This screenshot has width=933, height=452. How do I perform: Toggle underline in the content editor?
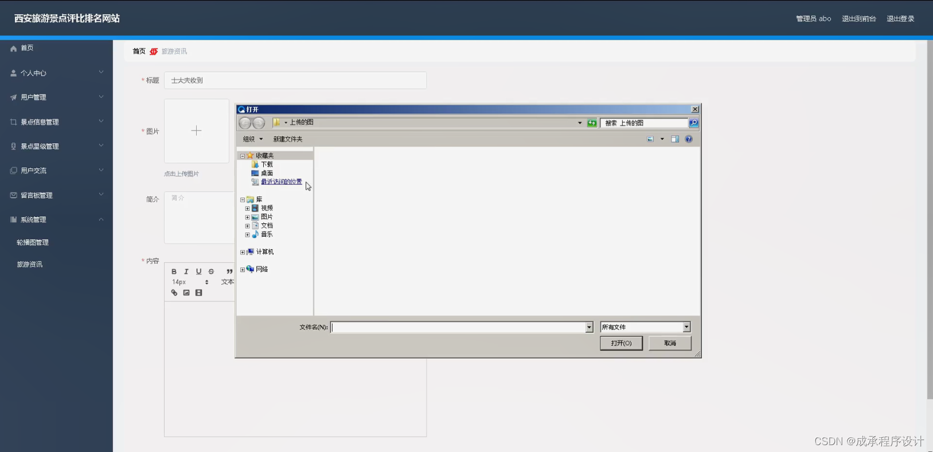(198, 272)
